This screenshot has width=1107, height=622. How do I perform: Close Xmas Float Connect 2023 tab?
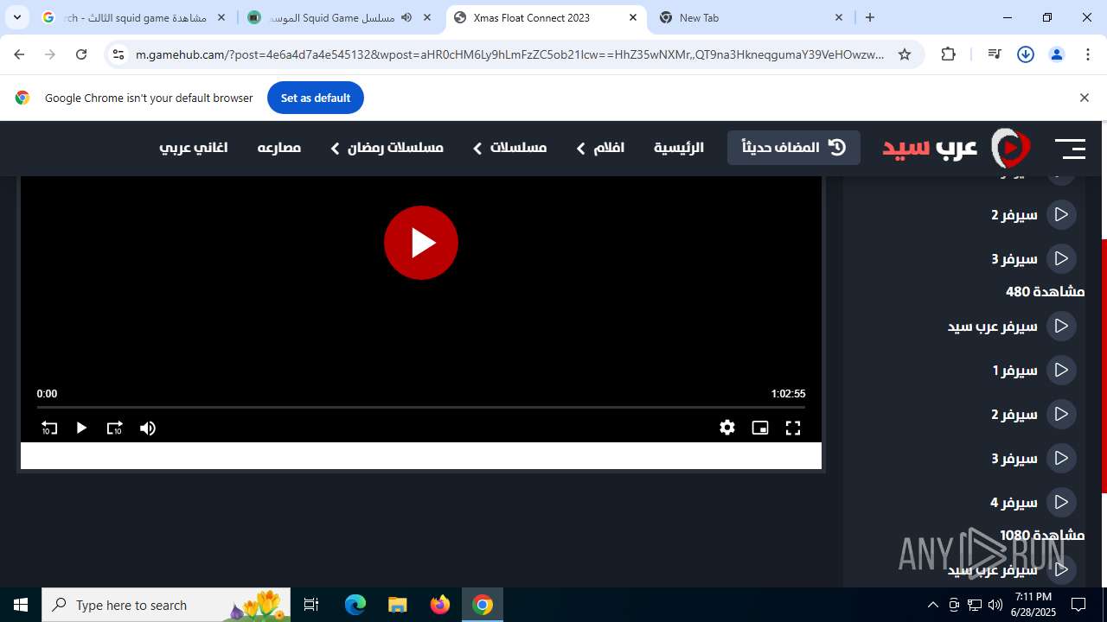(x=633, y=17)
